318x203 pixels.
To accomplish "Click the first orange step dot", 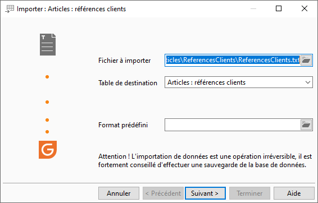I will 47,77.
